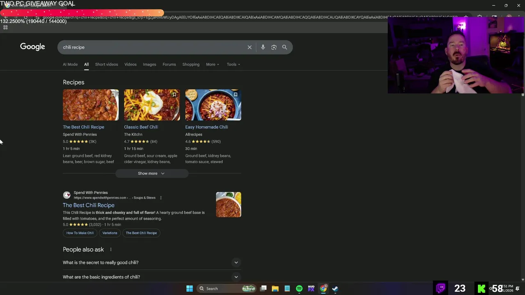Switch to AI Mode tab
This screenshot has height=295, width=525.
point(70,64)
